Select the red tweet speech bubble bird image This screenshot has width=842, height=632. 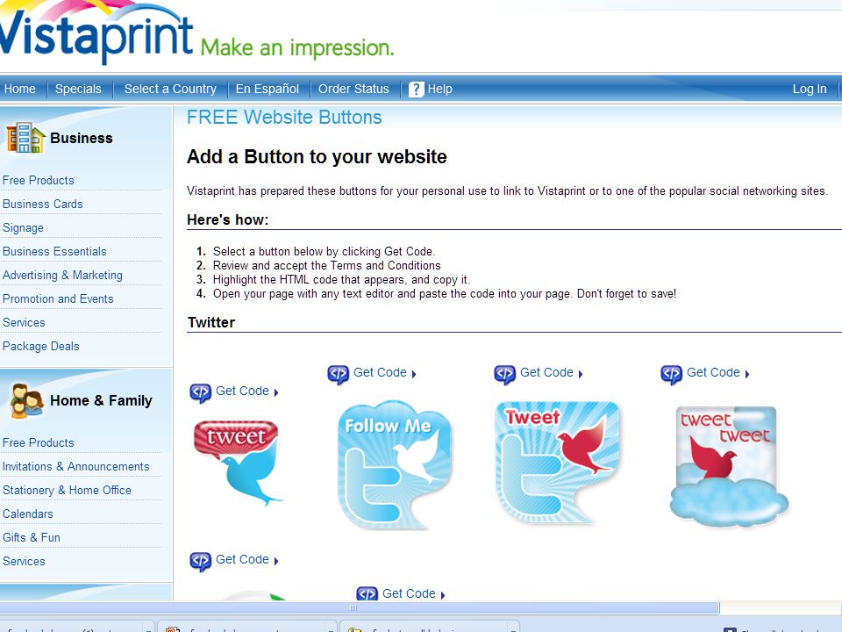coord(237,463)
